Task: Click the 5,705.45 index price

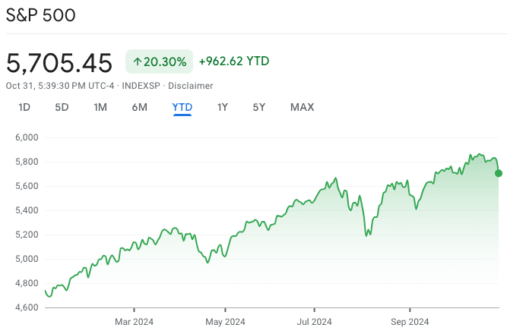Action: point(59,62)
